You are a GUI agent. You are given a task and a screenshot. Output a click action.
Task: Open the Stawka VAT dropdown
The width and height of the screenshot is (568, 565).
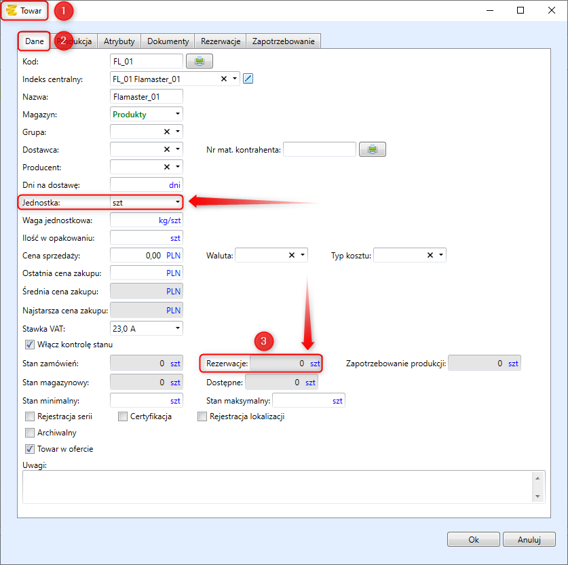tap(177, 328)
